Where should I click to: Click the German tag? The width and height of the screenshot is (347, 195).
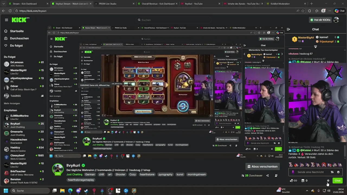click(90, 174)
